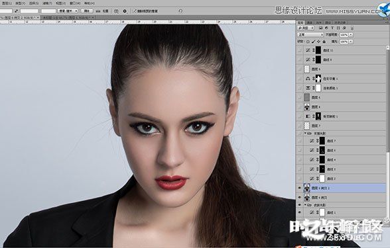This screenshot has width=390, height=248.
Task: Collapse the layer group above Curves 7
Action: click(x=305, y=133)
